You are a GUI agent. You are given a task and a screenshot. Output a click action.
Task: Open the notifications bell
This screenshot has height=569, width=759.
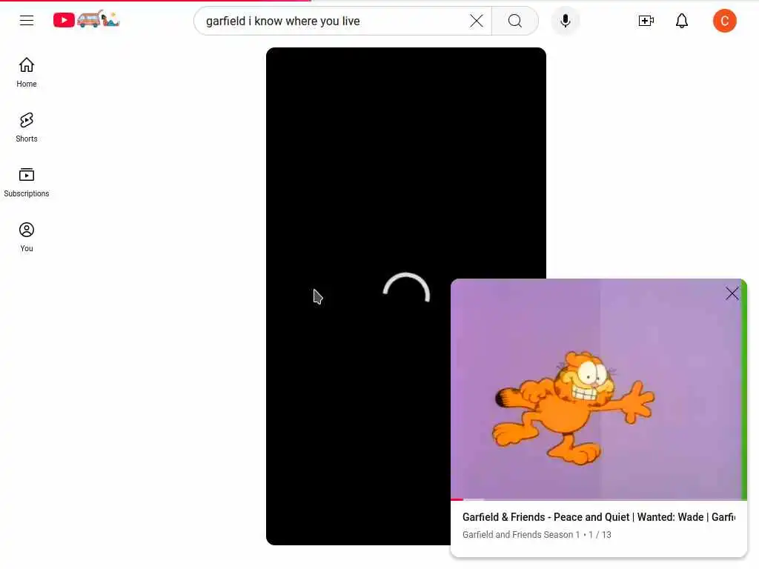coord(682,21)
